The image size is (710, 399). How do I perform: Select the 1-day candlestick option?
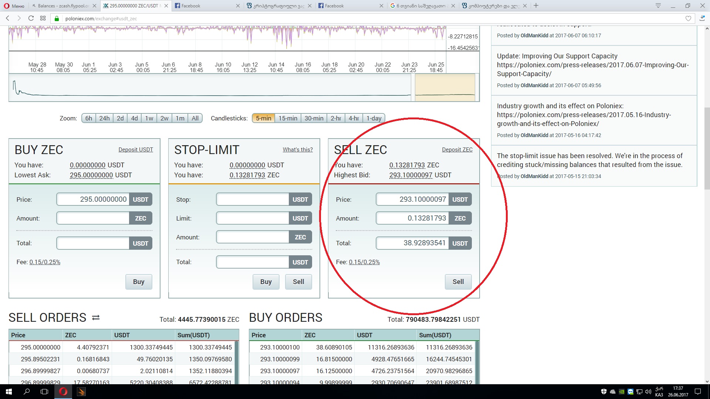tap(374, 118)
